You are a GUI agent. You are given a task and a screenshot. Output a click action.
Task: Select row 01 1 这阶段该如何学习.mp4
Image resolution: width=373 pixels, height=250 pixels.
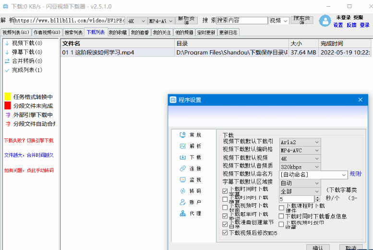[216, 52]
